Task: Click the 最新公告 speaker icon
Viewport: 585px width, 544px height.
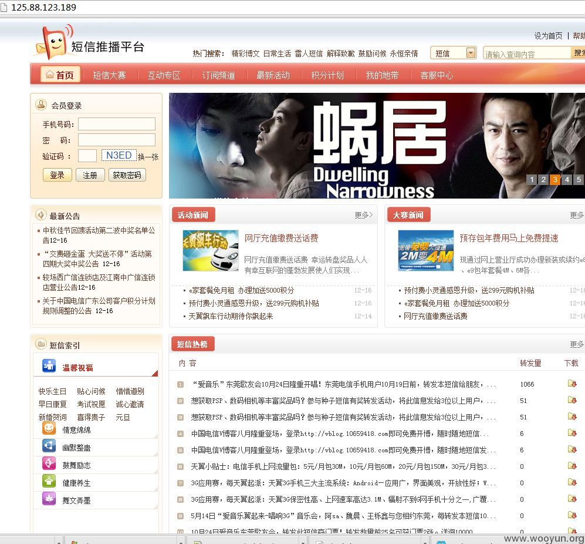Action: coord(40,215)
